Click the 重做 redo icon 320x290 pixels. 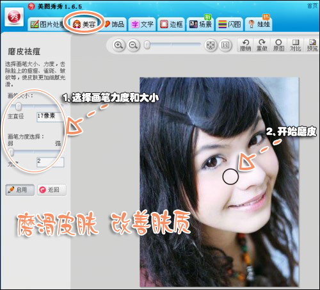[x=262, y=45]
